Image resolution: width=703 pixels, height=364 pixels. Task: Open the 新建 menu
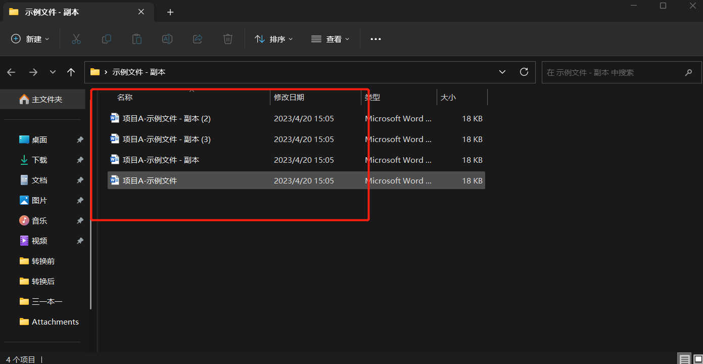[29, 39]
